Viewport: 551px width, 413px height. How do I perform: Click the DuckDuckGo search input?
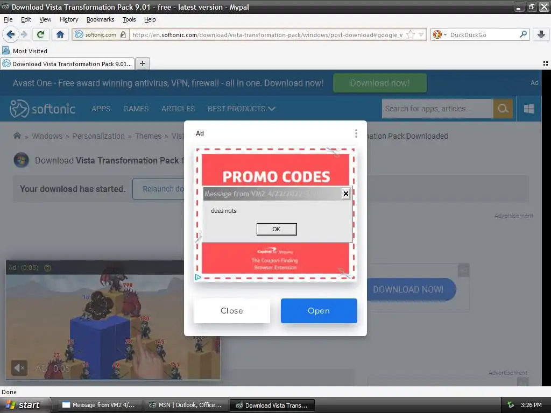[483, 34]
